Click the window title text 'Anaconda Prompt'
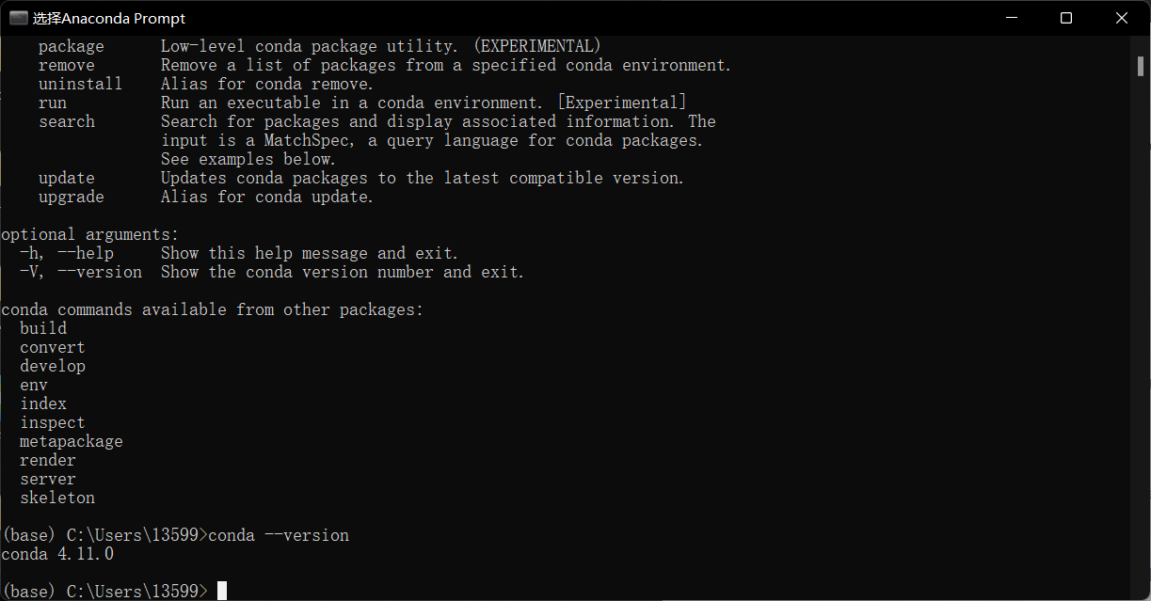 [x=109, y=17]
